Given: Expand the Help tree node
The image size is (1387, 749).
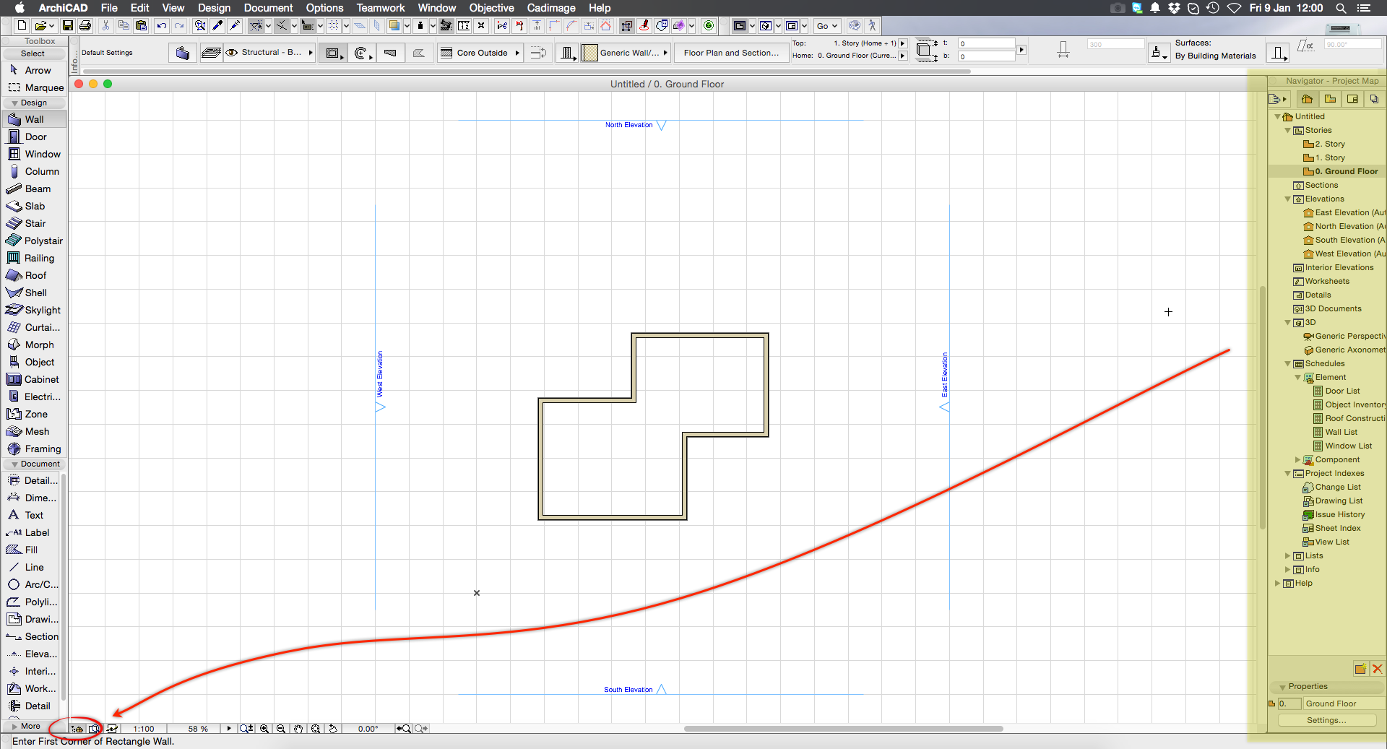Looking at the screenshot, I should [x=1277, y=584].
